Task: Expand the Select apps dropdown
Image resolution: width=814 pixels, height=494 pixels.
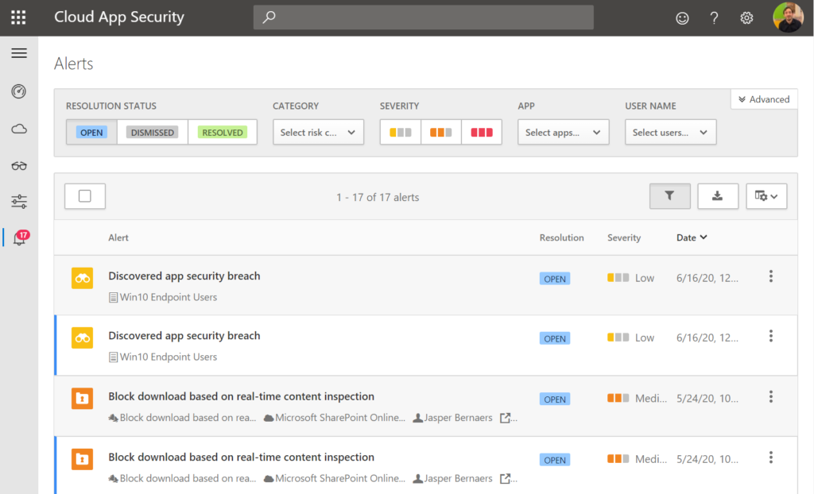Action: pos(564,133)
